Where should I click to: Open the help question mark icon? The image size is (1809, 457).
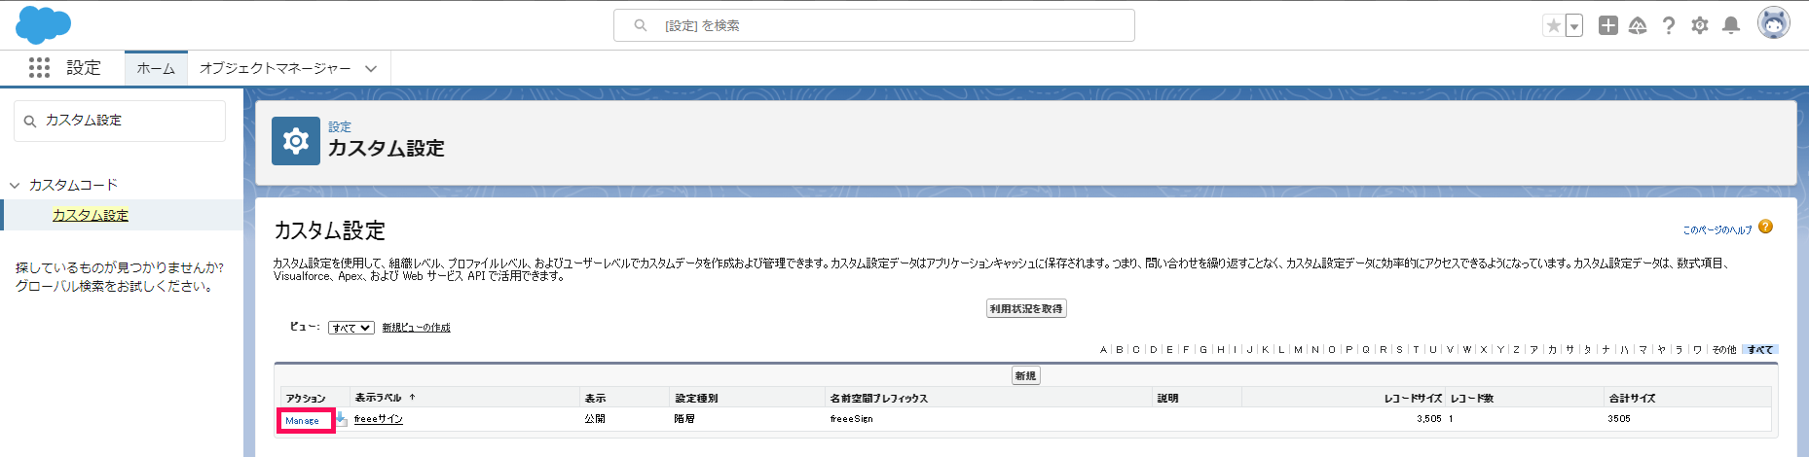click(1669, 26)
